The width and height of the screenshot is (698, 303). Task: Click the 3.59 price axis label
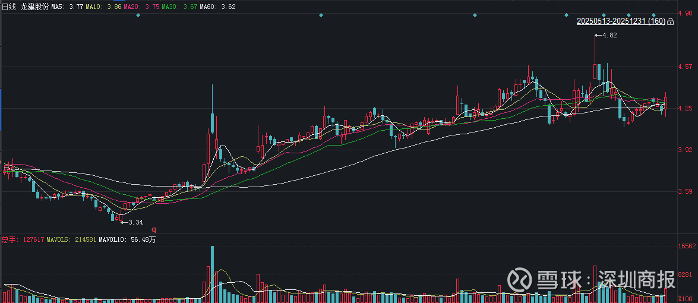coord(684,191)
